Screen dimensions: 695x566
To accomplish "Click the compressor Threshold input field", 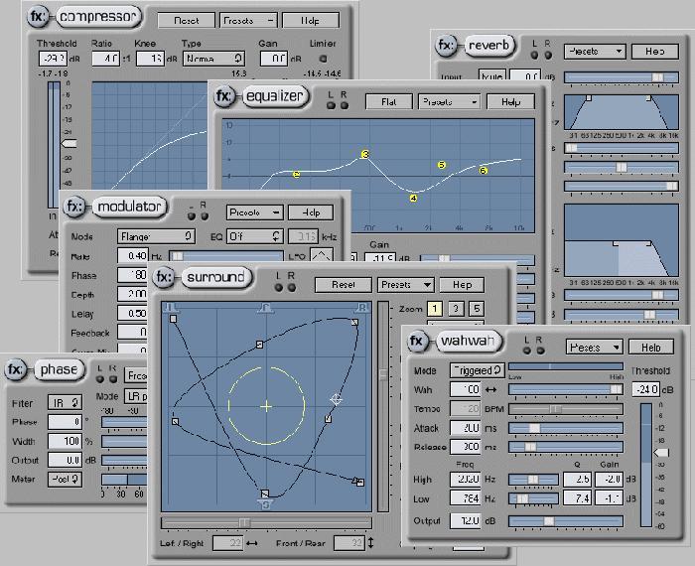I will [x=54, y=59].
